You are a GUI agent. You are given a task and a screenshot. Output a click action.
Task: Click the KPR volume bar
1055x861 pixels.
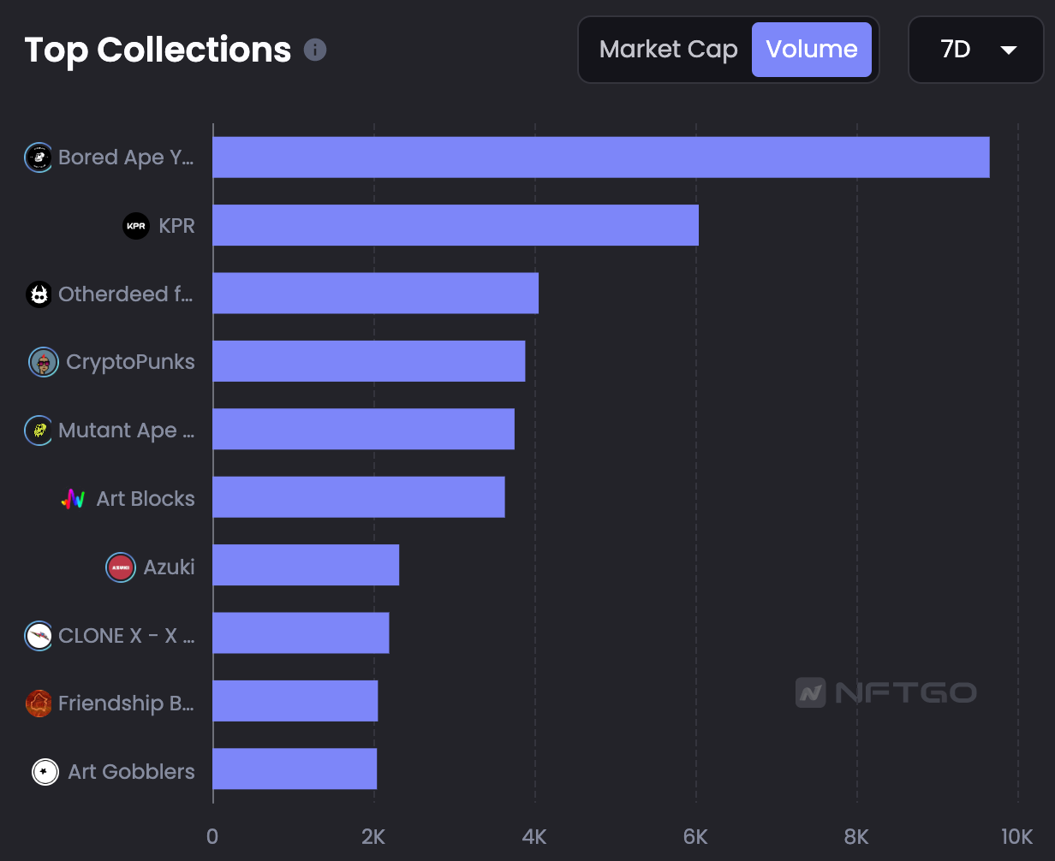coord(455,225)
